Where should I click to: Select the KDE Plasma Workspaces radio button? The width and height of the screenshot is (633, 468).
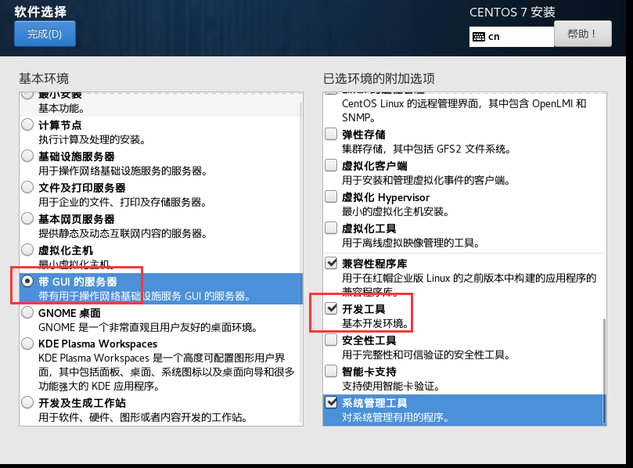click(x=27, y=344)
